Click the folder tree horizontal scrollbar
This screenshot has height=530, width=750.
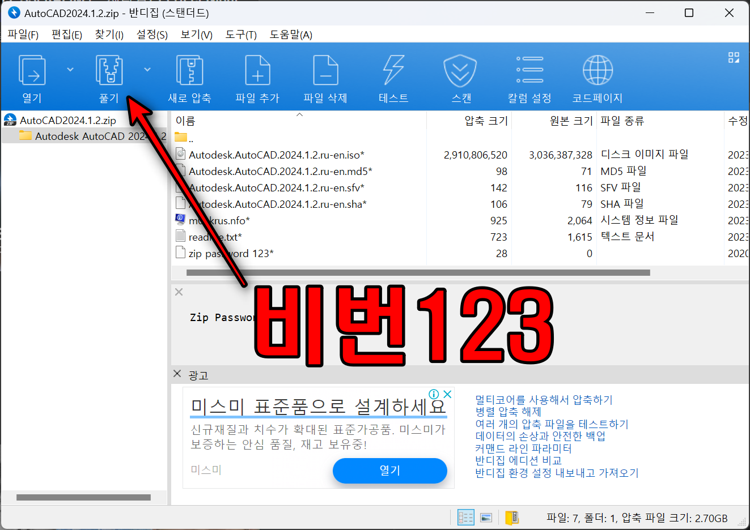(83, 498)
